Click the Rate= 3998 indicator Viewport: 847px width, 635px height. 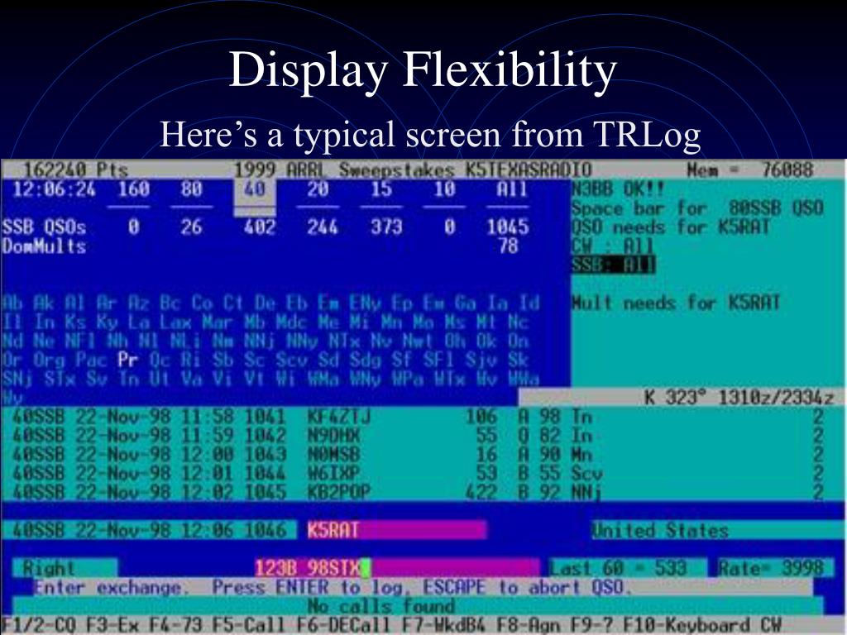[771, 568]
